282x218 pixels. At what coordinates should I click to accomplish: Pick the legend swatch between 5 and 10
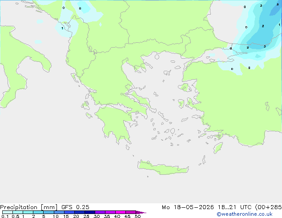click(x=48, y=212)
